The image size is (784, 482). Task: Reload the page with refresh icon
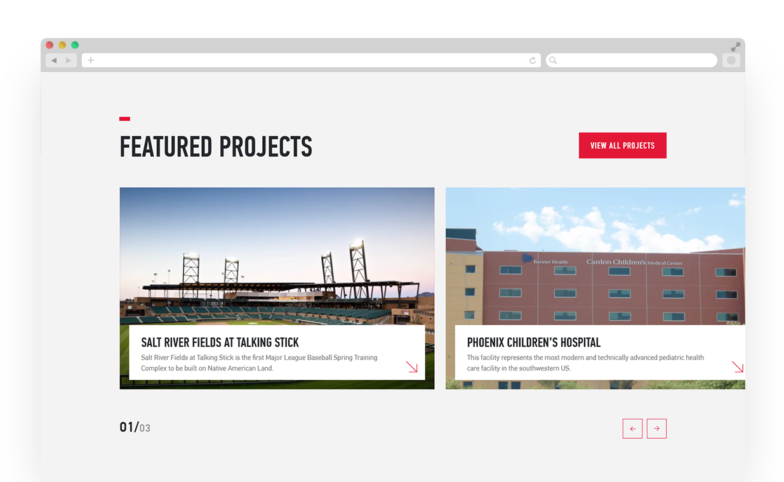[533, 60]
